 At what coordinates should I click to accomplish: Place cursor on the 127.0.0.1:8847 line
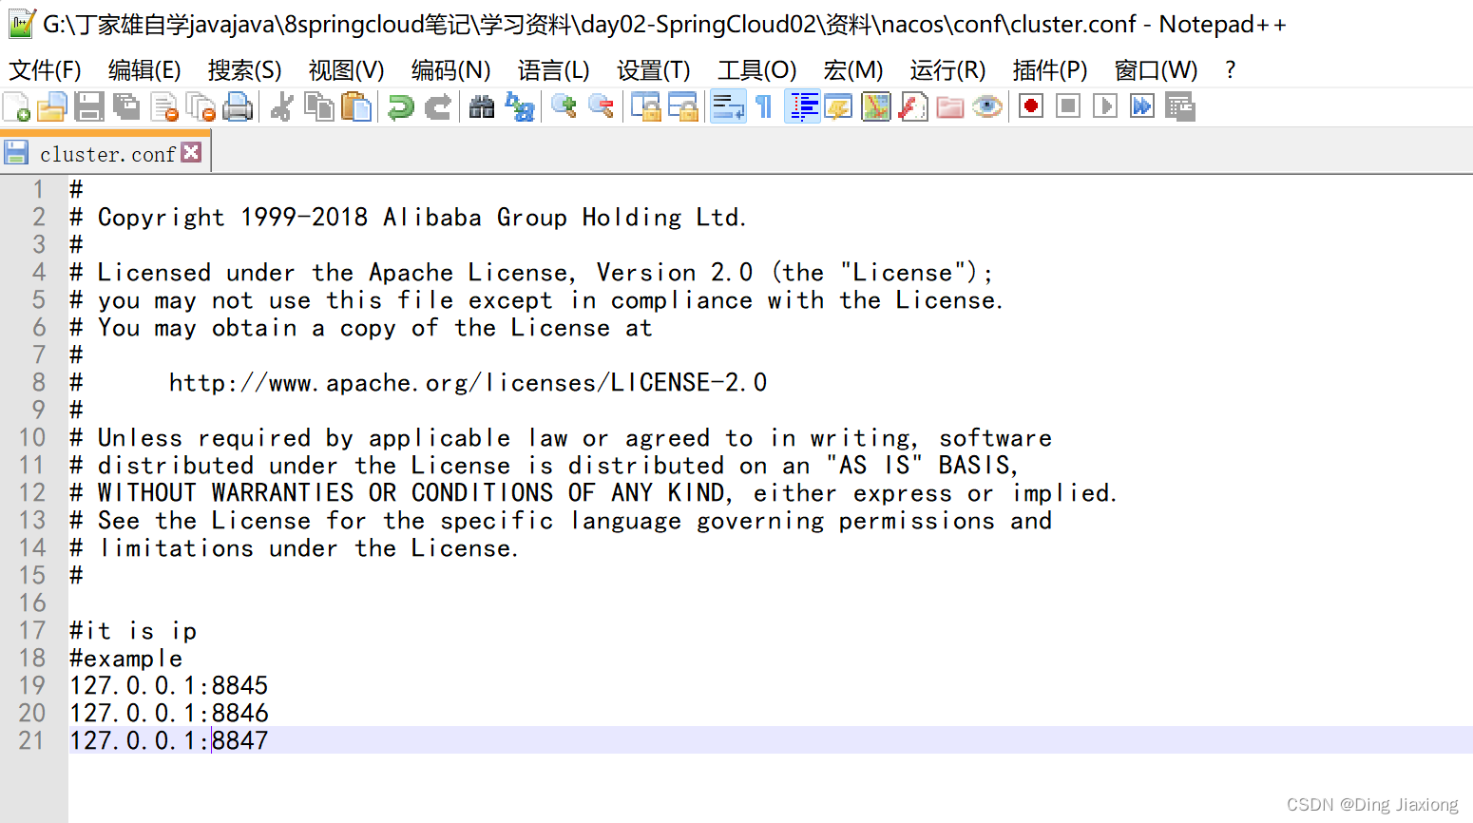point(169,741)
